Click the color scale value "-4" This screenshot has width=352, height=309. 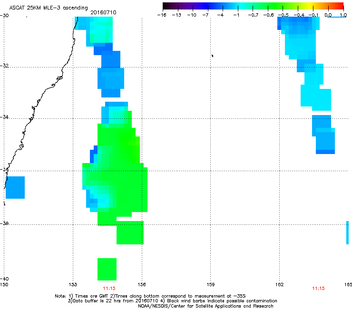(x=220, y=15)
